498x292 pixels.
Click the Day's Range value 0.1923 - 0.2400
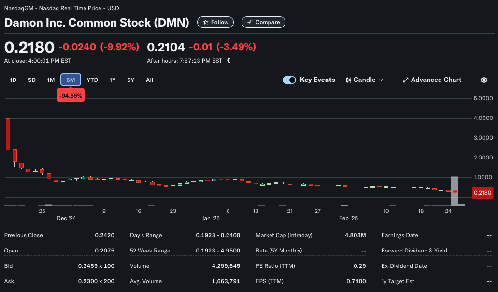[218, 235]
